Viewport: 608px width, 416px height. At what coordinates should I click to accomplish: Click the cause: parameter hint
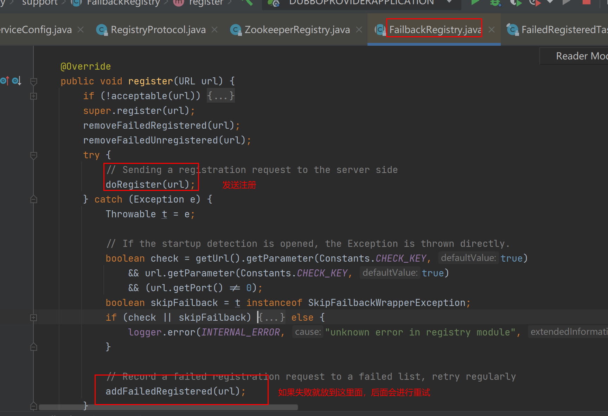tap(308, 332)
